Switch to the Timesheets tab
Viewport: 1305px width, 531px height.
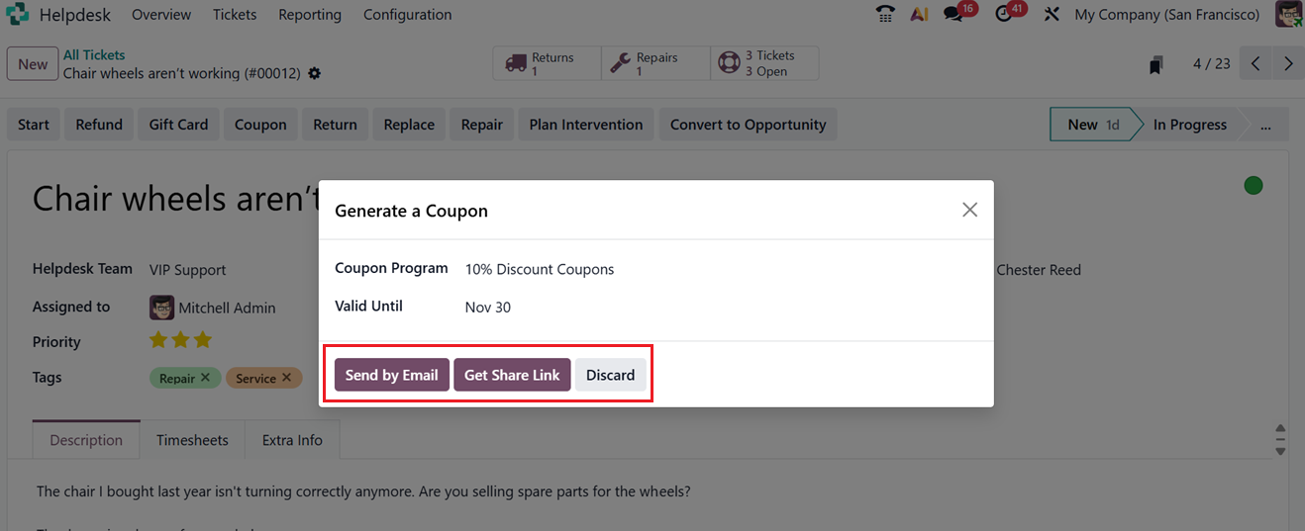[192, 441]
